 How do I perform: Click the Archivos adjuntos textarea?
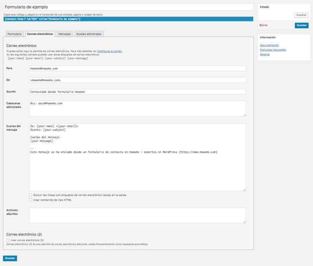138,215
